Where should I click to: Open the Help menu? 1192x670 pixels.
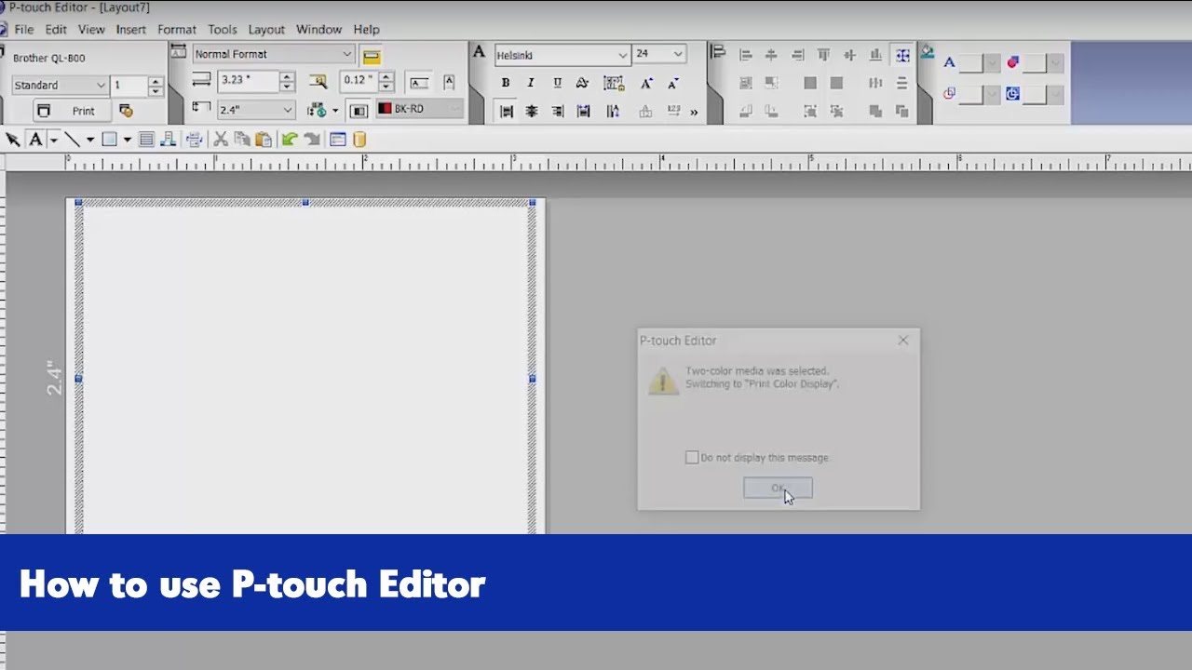pyautogui.click(x=367, y=30)
